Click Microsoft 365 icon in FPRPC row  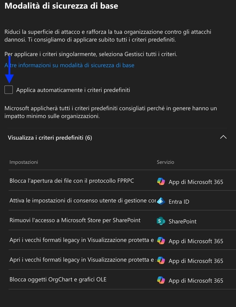click(x=161, y=182)
